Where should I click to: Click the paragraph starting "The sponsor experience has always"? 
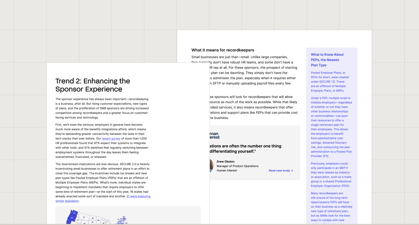pyautogui.click(x=102, y=108)
